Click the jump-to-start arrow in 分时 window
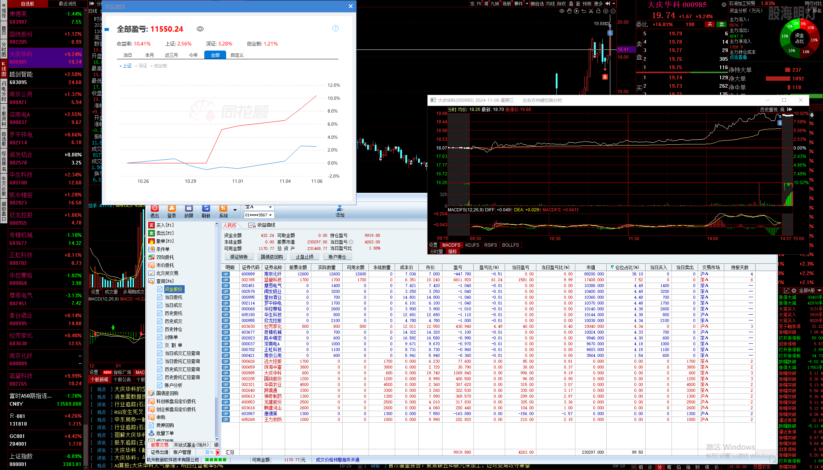This screenshot has height=470, width=823. [789, 109]
